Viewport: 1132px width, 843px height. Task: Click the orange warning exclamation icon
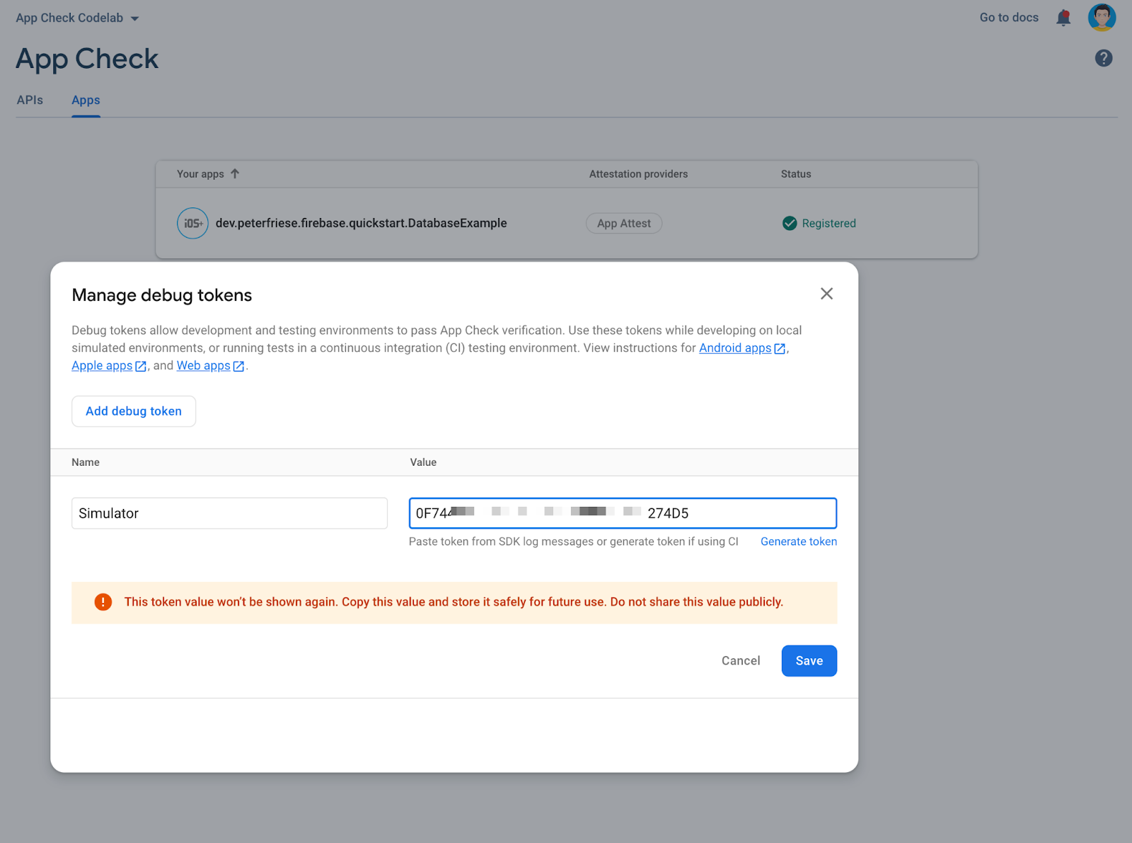103,602
